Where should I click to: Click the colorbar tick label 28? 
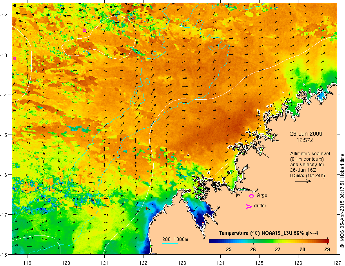[x=302, y=249]
